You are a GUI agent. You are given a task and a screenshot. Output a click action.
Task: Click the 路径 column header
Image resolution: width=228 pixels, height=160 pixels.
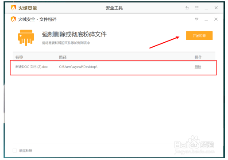point(63,57)
